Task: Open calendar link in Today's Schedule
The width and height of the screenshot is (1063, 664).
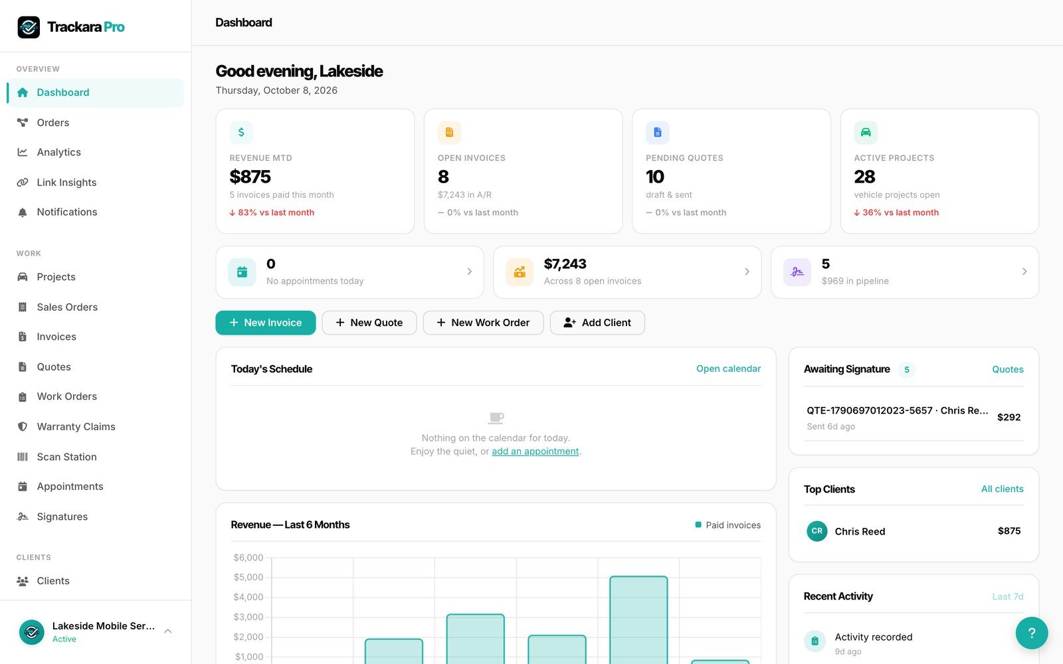Action: click(728, 369)
